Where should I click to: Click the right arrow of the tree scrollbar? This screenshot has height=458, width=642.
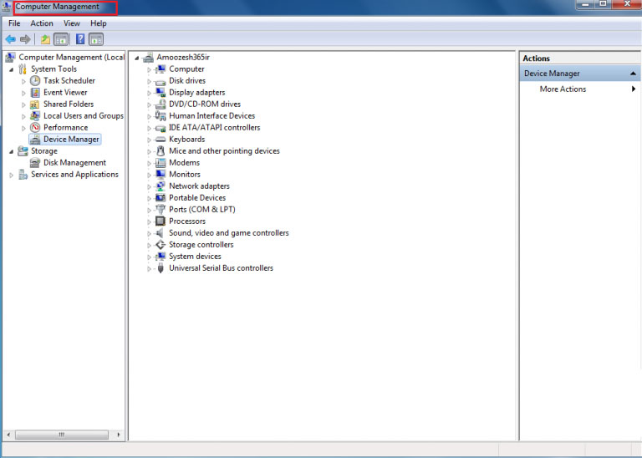(119, 435)
